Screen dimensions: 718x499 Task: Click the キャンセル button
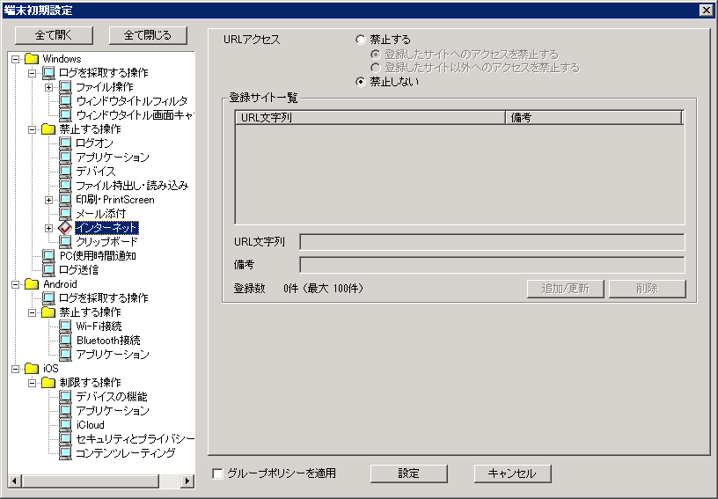(x=512, y=473)
